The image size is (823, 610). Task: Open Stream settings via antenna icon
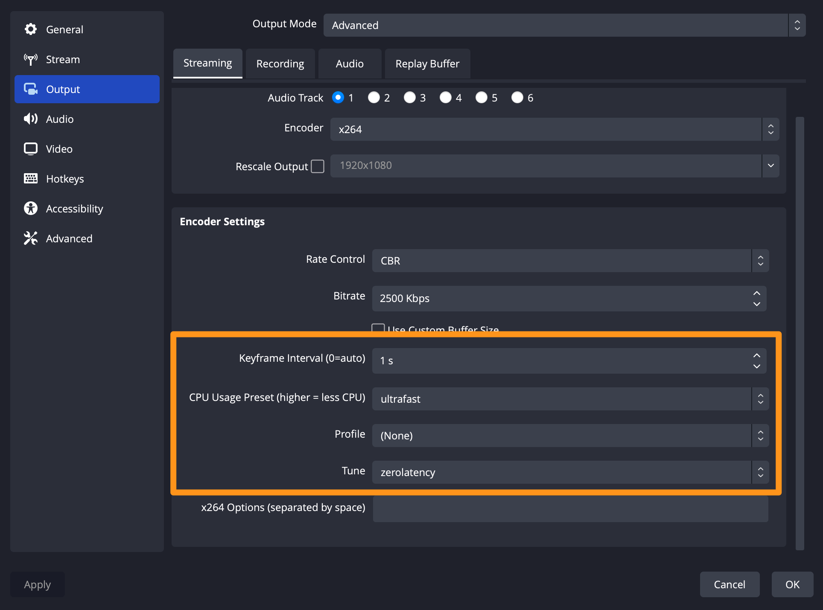point(31,59)
